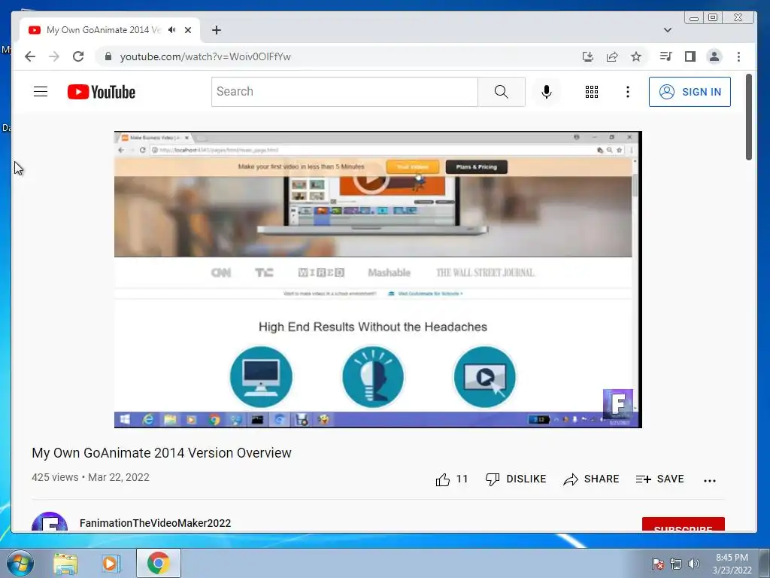The height and width of the screenshot is (578, 770).
Task: Open a new browser tab
Action: click(x=216, y=30)
